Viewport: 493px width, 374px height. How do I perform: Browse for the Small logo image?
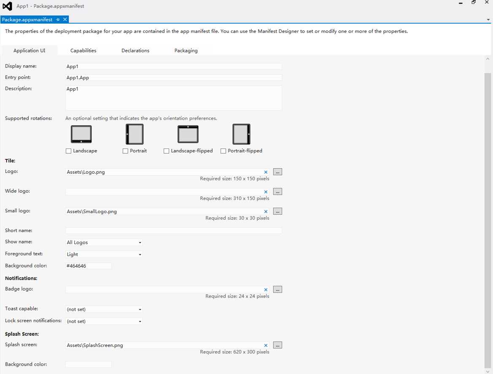coord(277,212)
